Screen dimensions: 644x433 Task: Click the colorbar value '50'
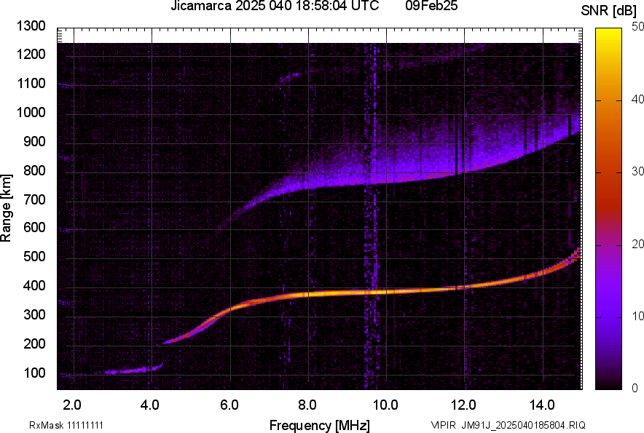(637, 27)
